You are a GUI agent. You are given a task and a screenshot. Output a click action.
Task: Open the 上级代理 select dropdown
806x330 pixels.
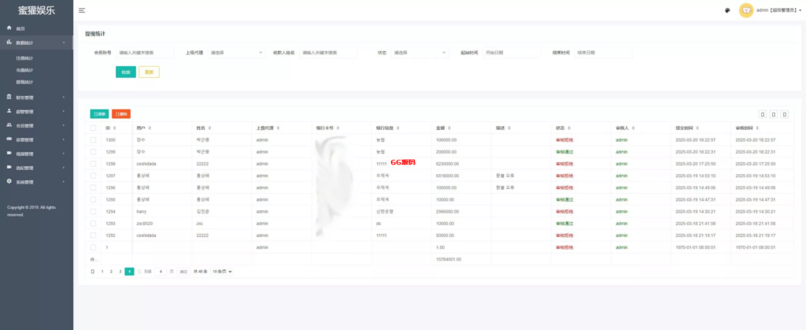(236, 53)
